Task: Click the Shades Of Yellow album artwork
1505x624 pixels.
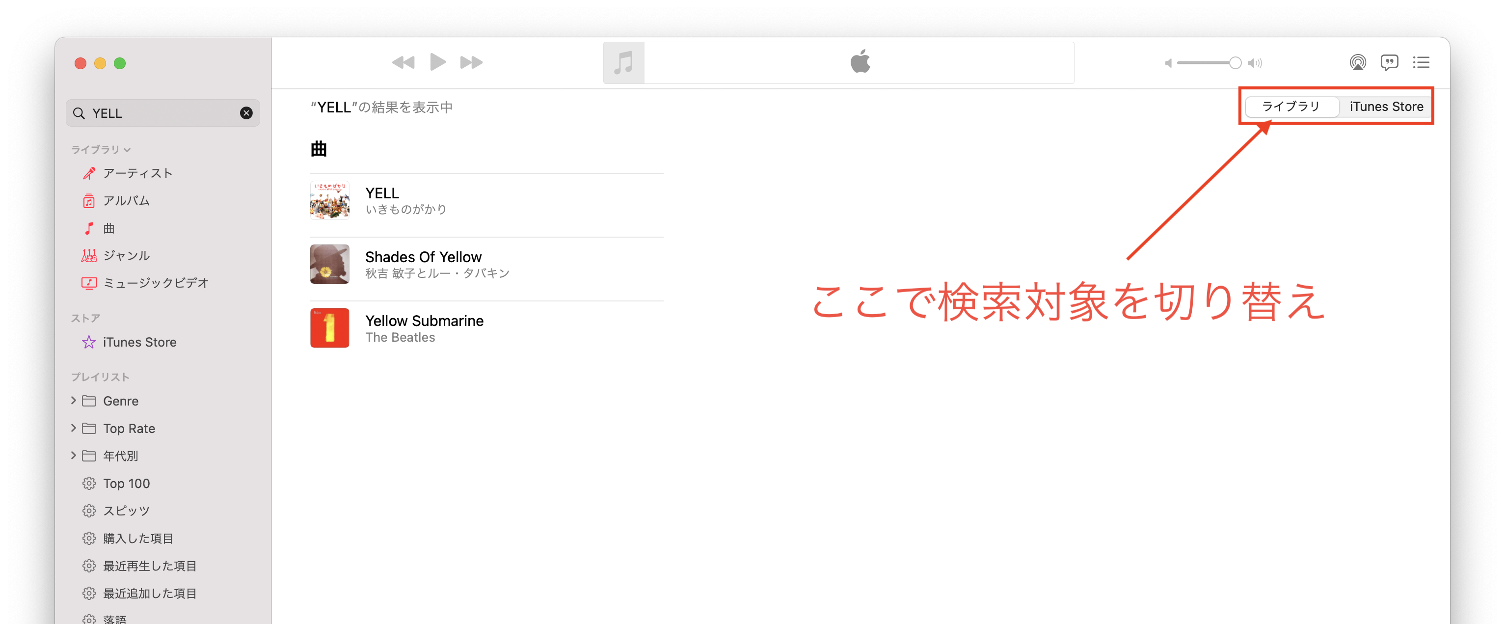Action: click(x=329, y=264)
